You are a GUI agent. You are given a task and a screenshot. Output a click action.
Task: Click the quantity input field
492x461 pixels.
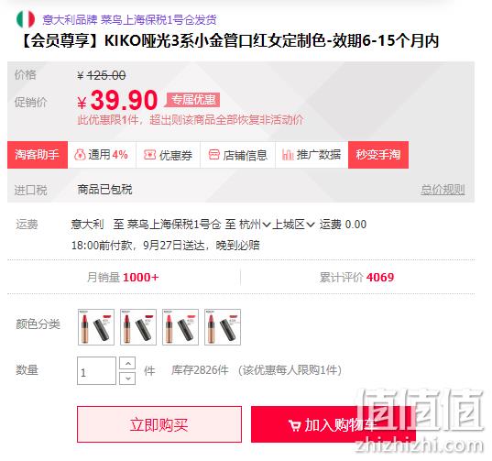[x=96, y=371]
